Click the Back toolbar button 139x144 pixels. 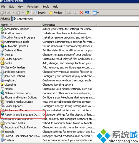pos(6,13)
